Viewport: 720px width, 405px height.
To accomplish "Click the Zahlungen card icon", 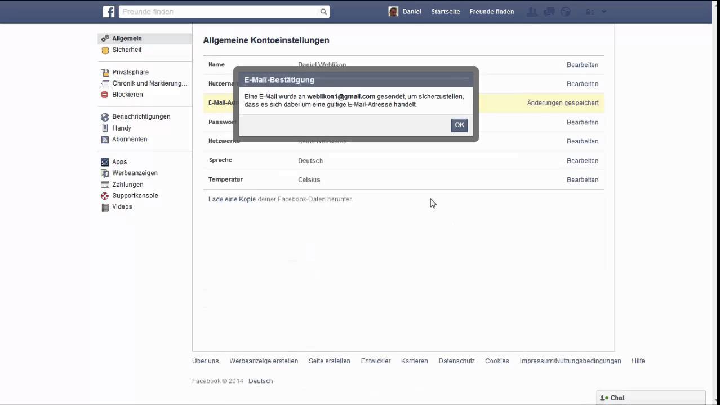I will pyautogui.click(x=105, y=184).
